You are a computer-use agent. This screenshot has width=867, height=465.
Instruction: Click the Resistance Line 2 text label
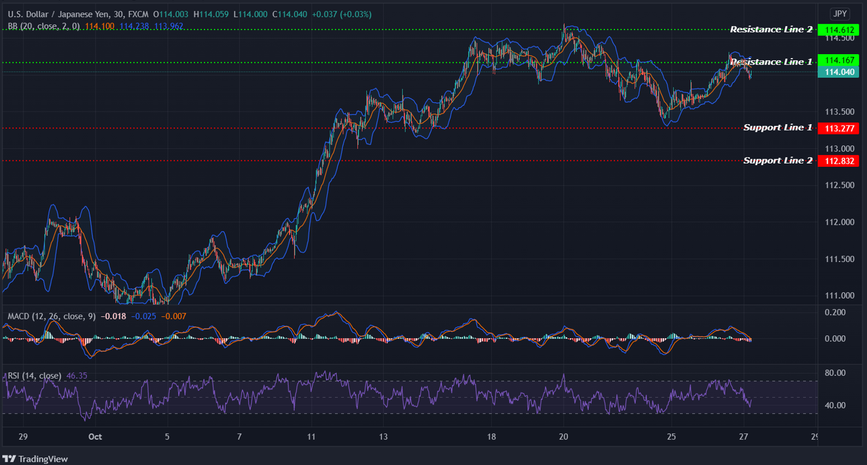tap(771, 30)
